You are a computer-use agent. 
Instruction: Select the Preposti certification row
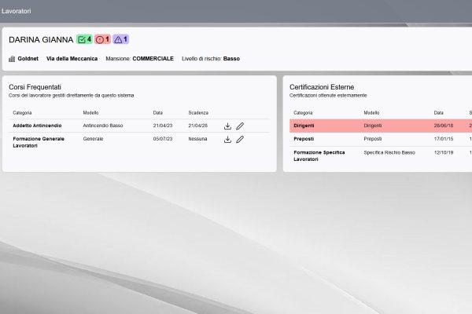point(381,139)
